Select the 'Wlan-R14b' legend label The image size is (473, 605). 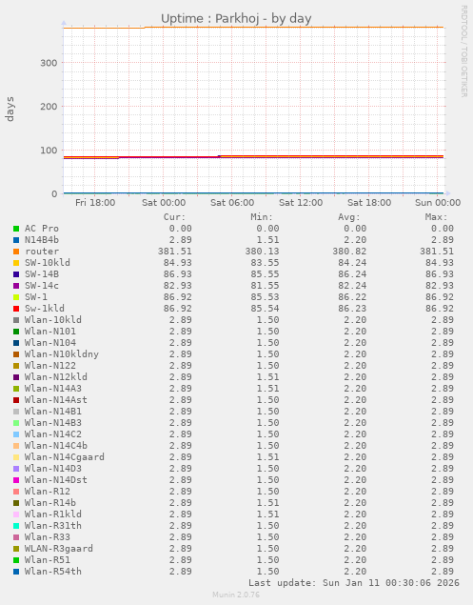coord(50,503)
